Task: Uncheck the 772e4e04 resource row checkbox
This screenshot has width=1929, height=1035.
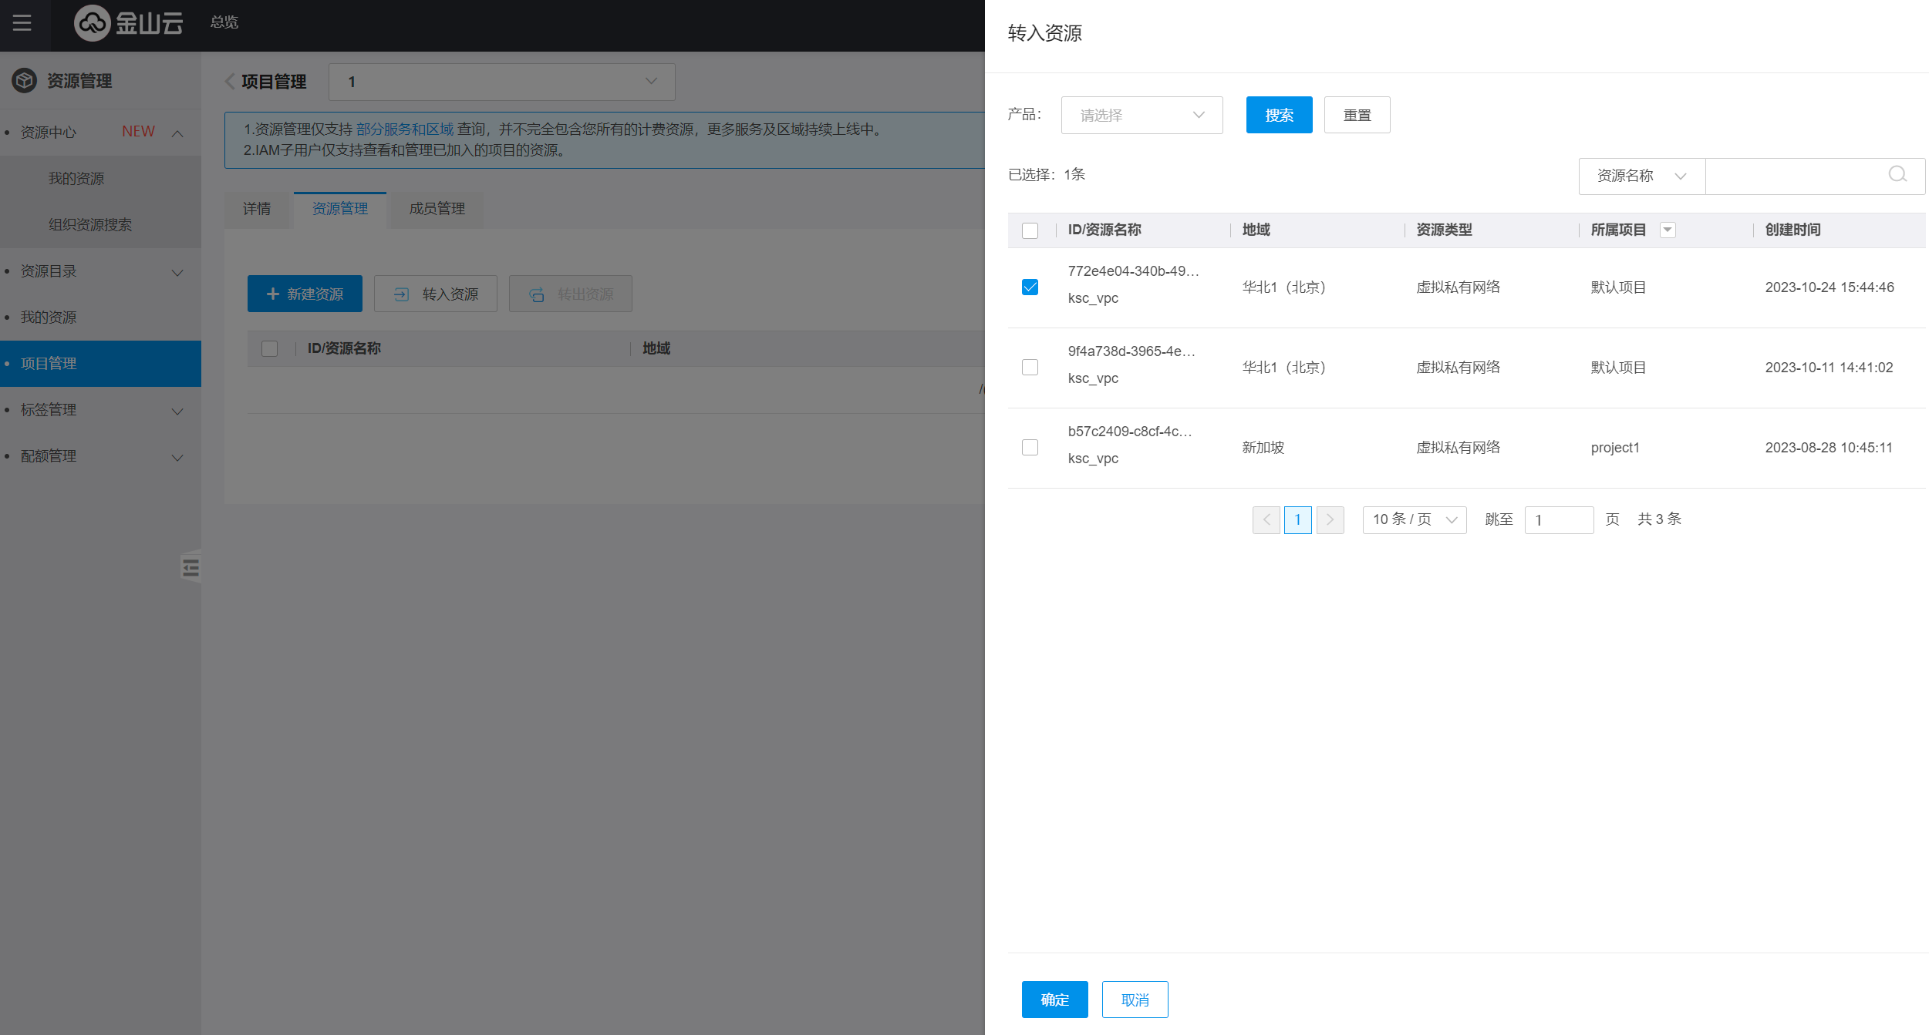Action: 1030,287
